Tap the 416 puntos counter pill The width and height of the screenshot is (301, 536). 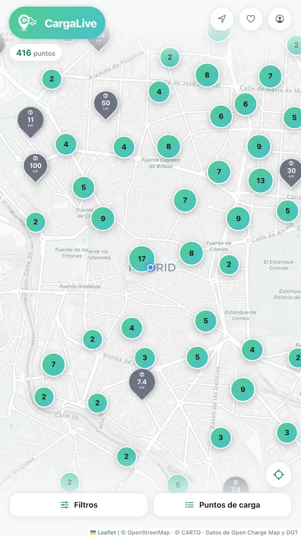(36, 53)
